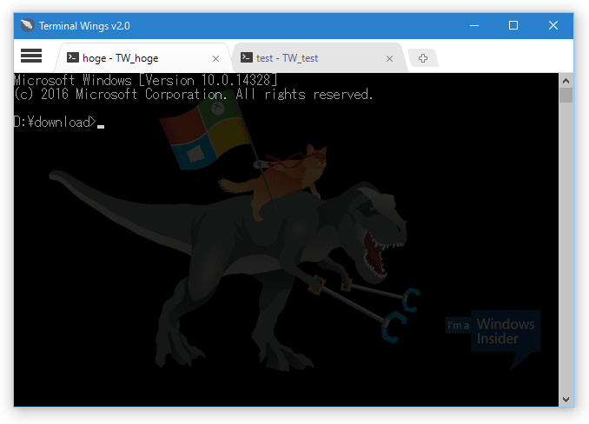Maximize the Terminal Wings window
The height and width of the screenshot is (424, 589).
pyautogui.click(x=513, y=25)
